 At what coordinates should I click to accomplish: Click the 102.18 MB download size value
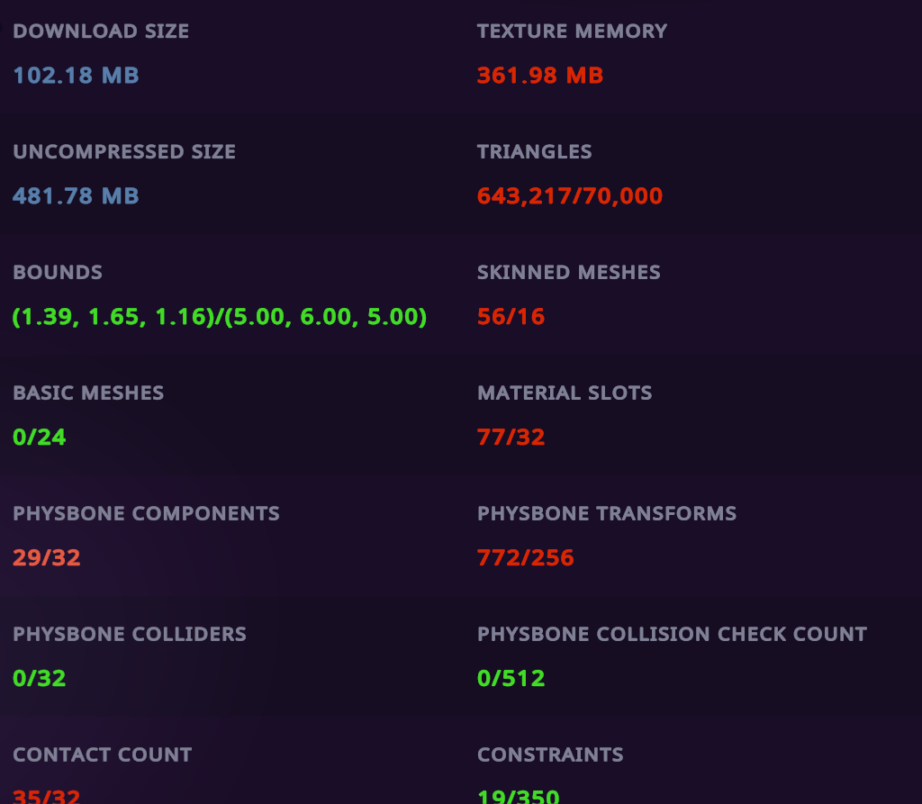[x=76, y=76]
